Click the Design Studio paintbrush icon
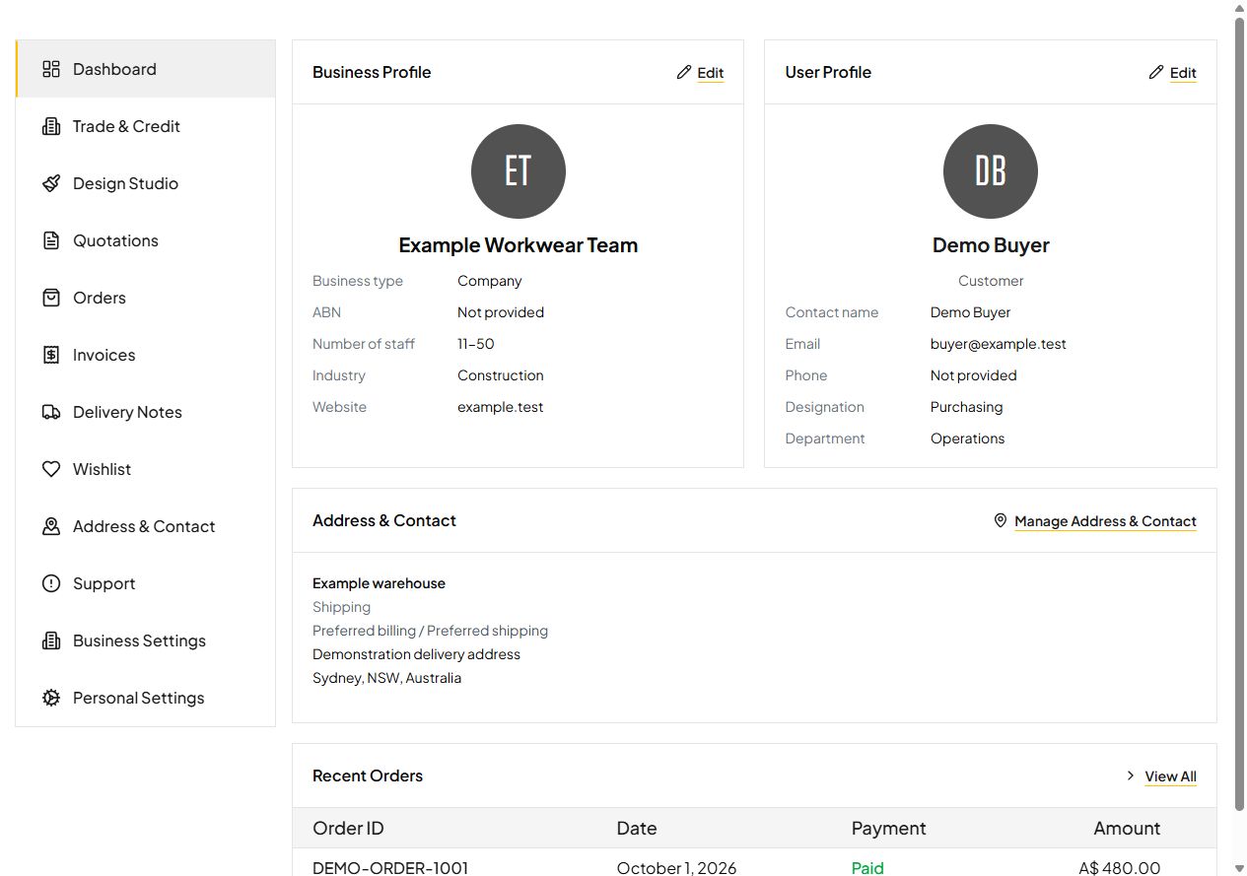Screen dimensions: 1247x876 [x=51, y=183]
